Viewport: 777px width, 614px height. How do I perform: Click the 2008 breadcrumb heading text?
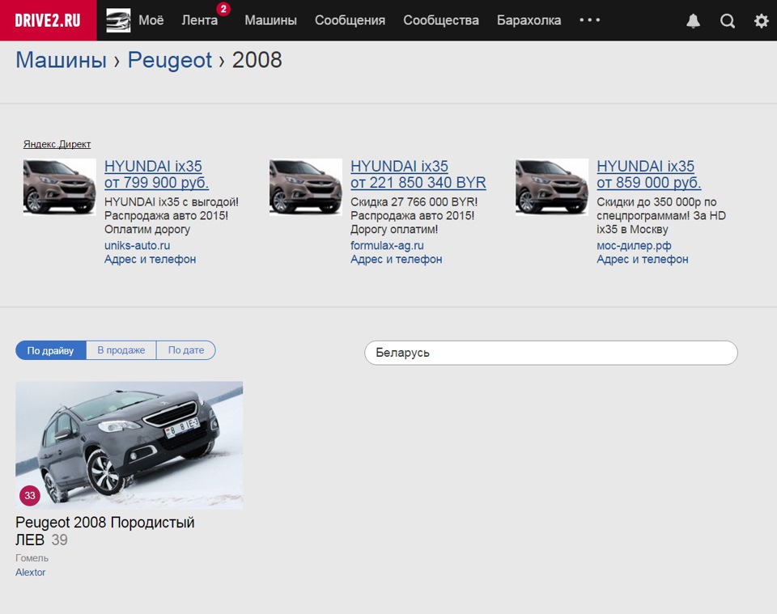[x=257, y=61]
